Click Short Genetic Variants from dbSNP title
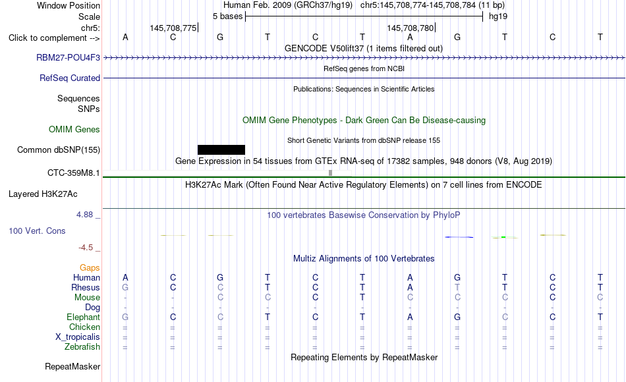Screen dimensions: 626x382 [x=364, y=140]
